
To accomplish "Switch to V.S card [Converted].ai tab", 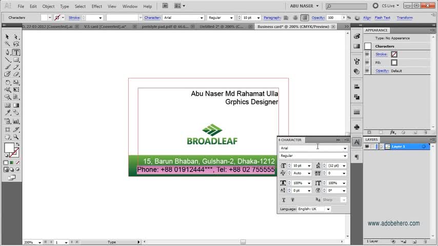I will point(105,27).
